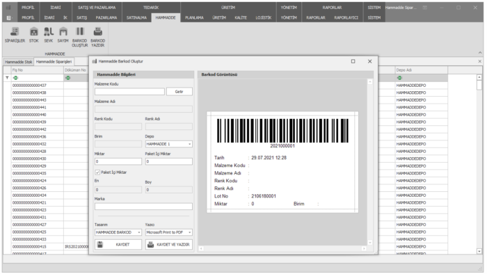Switch to the Satınalma ribbon tab

tap(136, 17)
